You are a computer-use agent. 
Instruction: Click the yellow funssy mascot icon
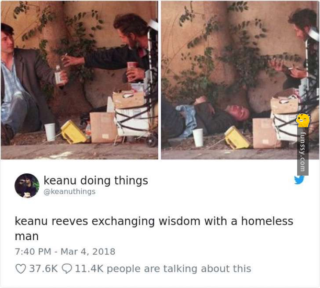tap(303, 120)
